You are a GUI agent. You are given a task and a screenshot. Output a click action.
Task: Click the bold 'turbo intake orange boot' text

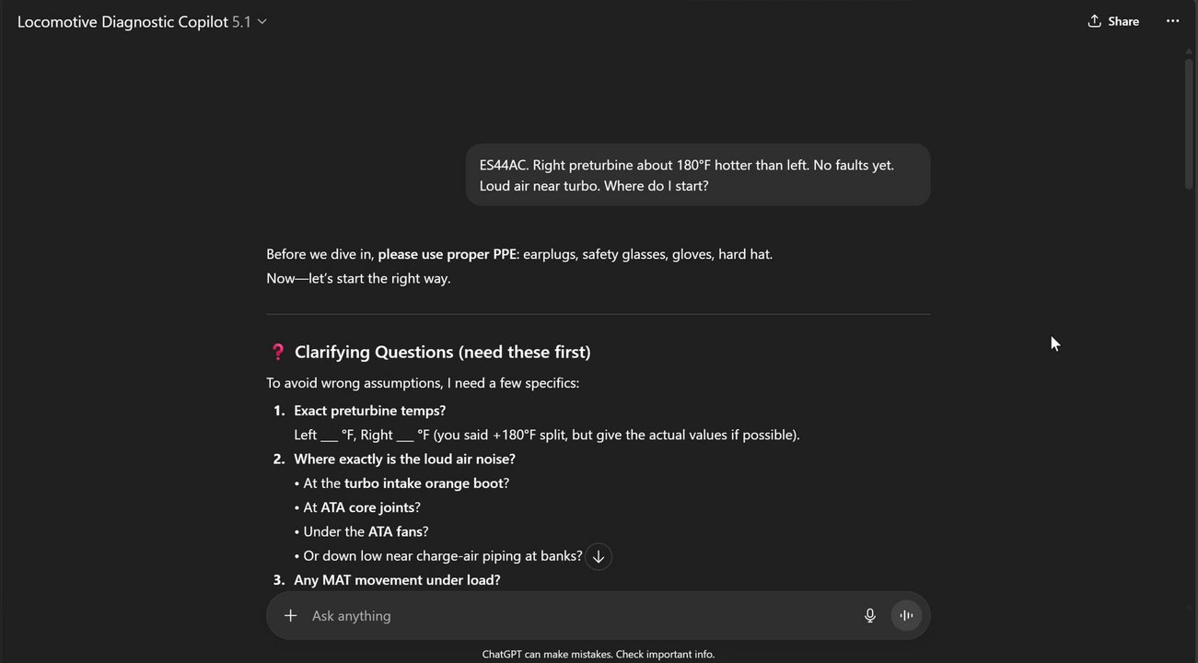pos(424,483)
